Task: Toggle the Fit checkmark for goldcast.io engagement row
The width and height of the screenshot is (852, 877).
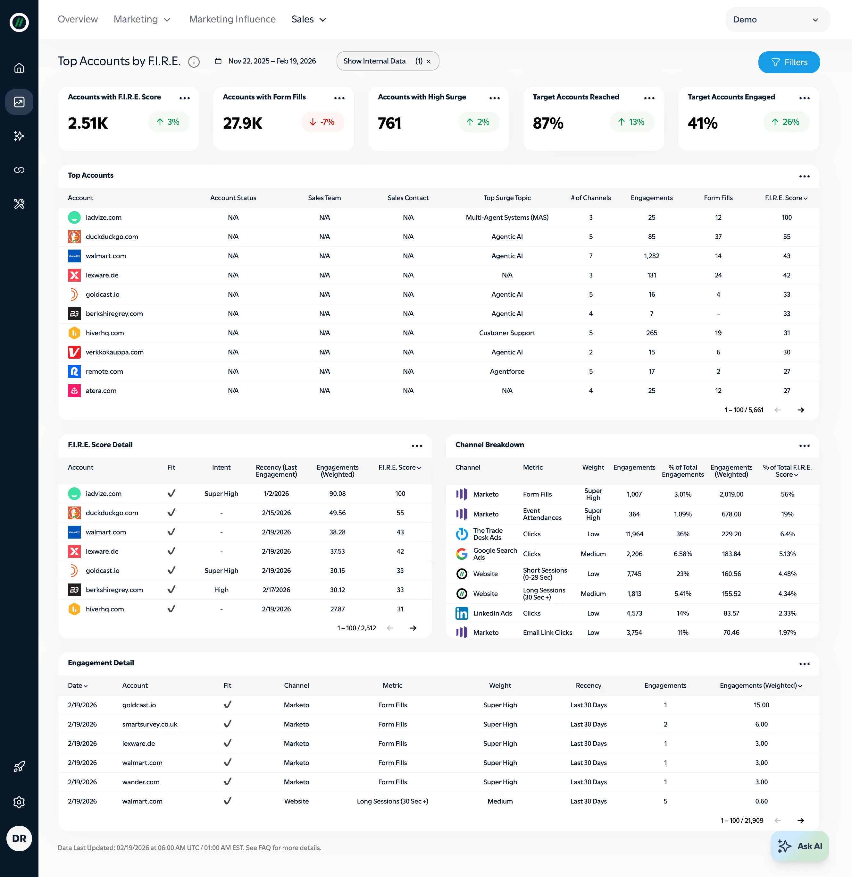Action: tap(227, 704)
